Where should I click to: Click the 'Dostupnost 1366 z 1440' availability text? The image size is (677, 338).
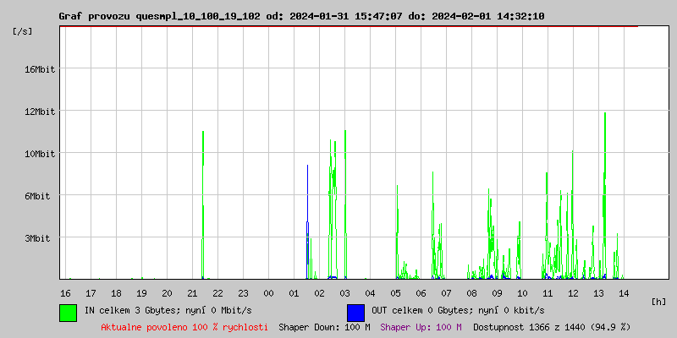click(552, 327)
